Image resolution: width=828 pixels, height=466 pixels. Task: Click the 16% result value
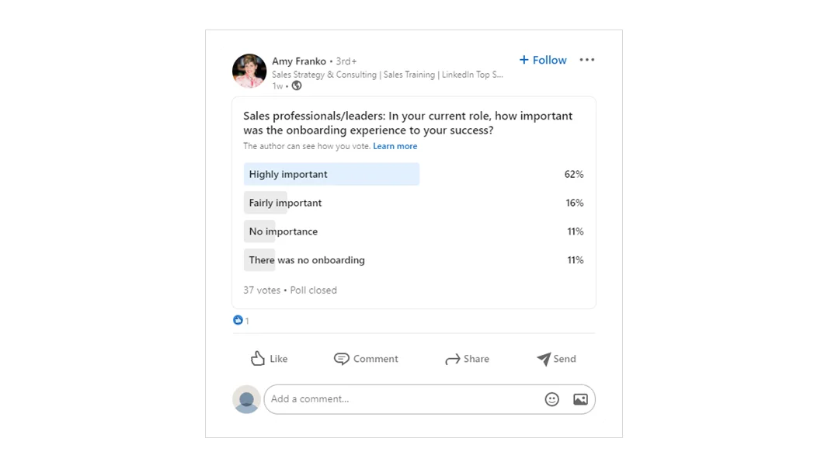point(575,203)
